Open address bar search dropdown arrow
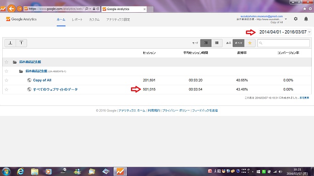The width and height of the screenshot is (314, 176). (90, 9)
